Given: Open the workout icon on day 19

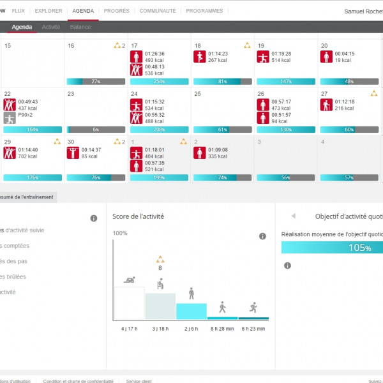Looking at the screenshot, I should click(262, 57).
